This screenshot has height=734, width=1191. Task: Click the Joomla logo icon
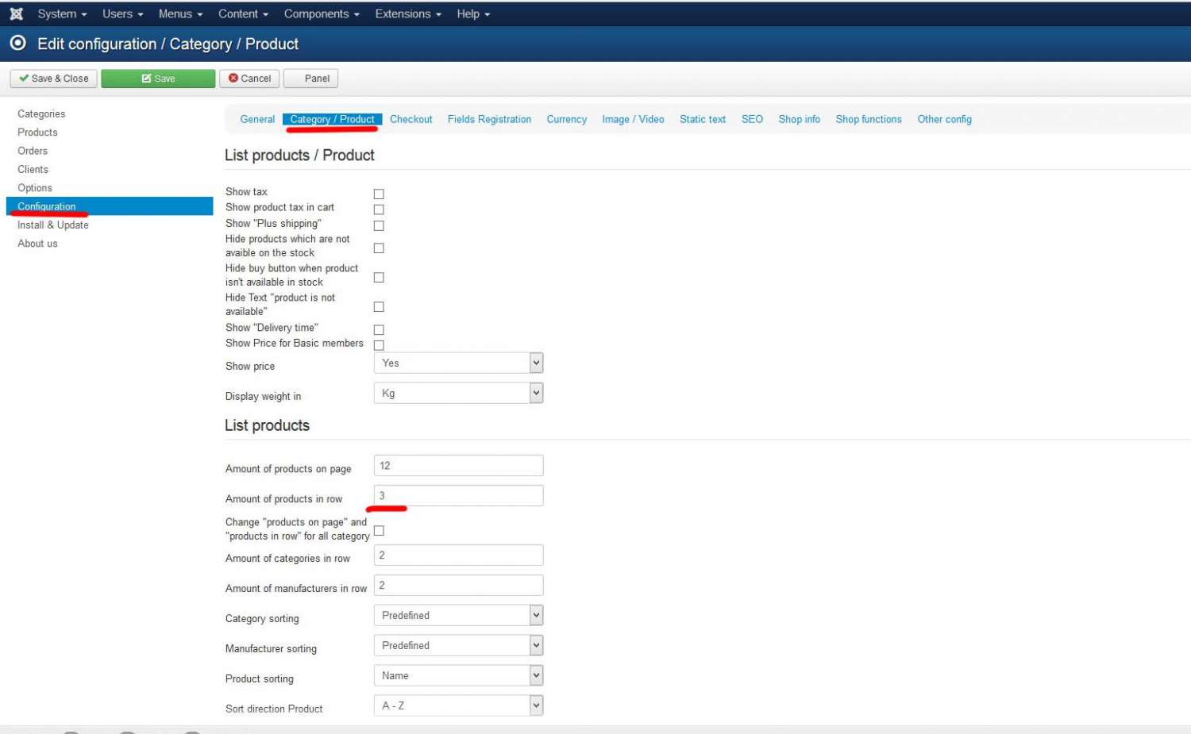pos(16,13)
